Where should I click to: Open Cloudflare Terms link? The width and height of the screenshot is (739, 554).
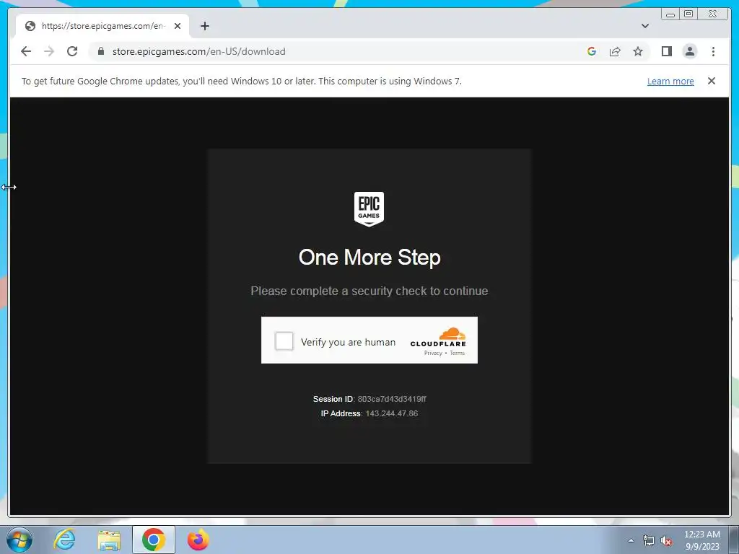click(x=457, y=353)
